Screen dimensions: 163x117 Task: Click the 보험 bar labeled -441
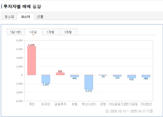pyautogui.click(x=75, y=76)
